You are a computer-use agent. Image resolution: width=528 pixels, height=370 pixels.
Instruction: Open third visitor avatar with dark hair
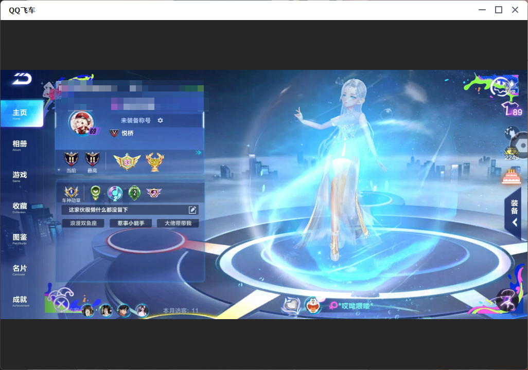click(x=124, y=310)
